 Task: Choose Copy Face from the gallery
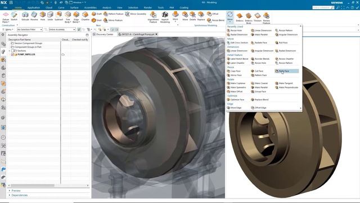(234, 71)
